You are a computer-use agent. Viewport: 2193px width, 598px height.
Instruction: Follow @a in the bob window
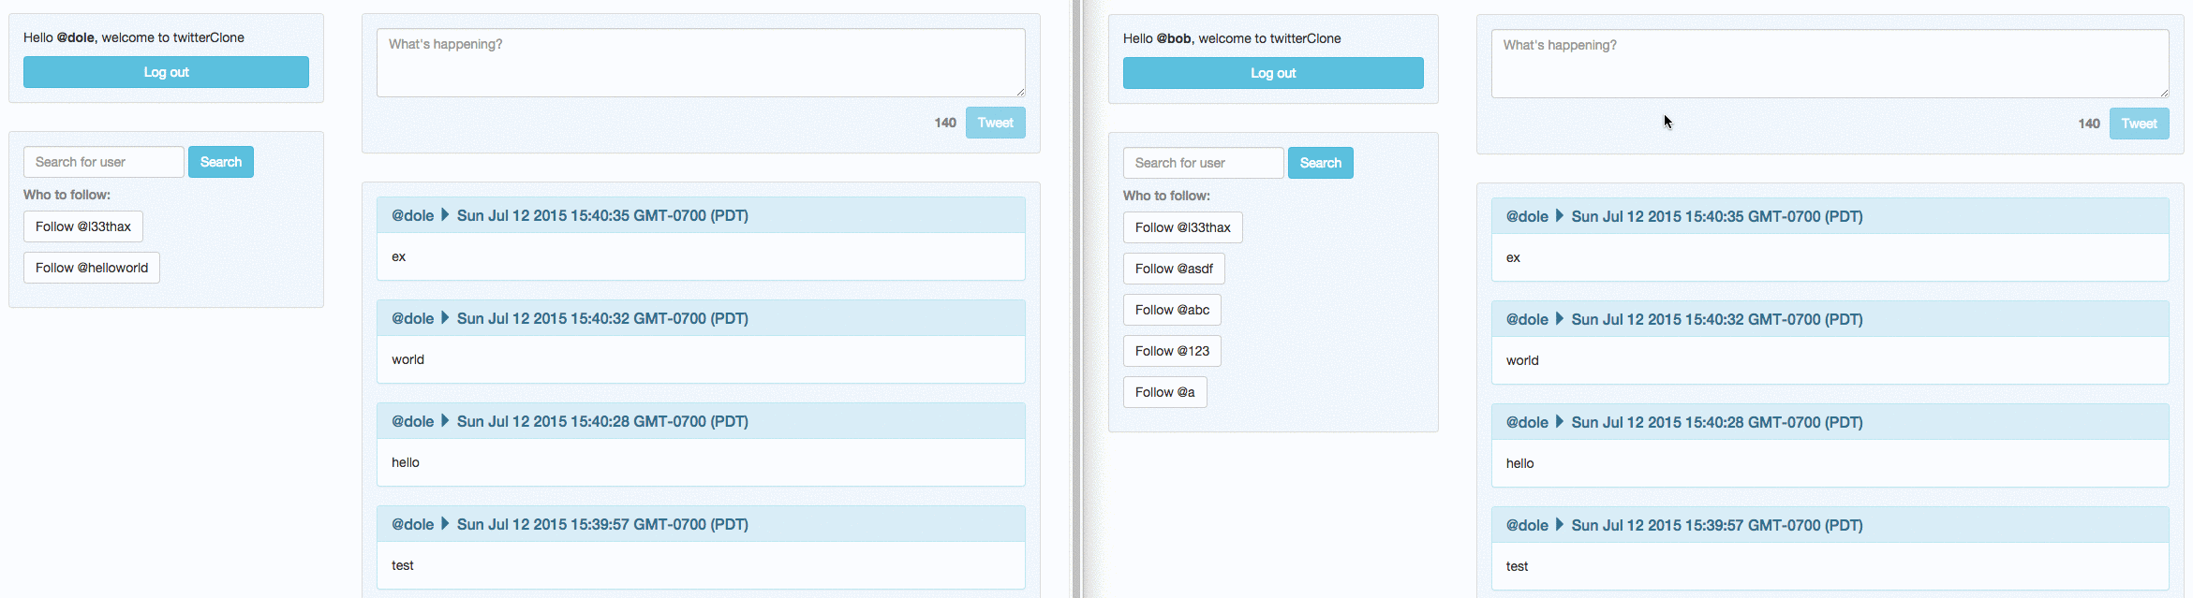1165,392
